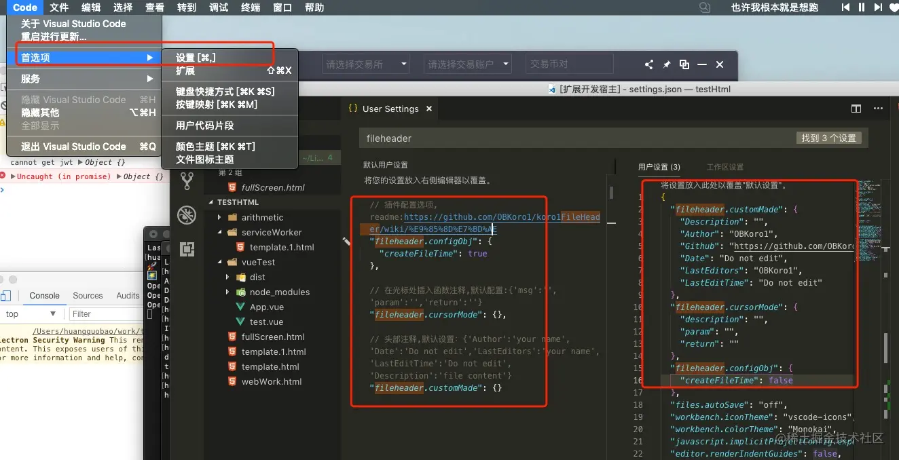
Task: Open the top context dropdown in DevTools
Action: pyautogui.click(x=31, y=314)
